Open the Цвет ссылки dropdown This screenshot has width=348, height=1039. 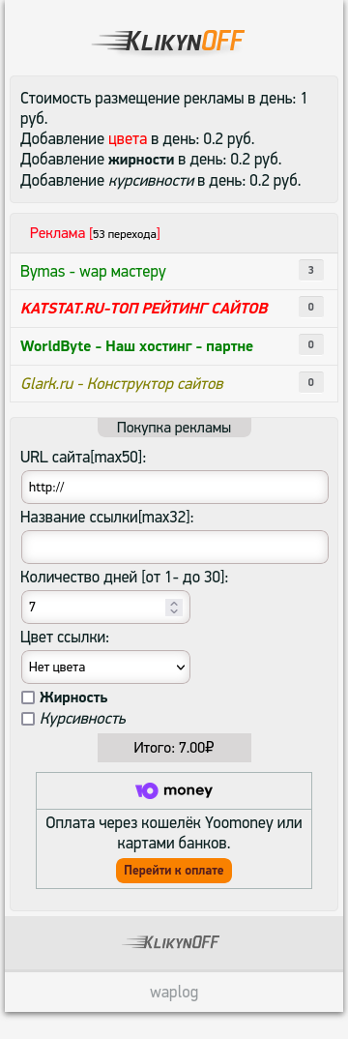pyautogui.click(x=106, y=668)
